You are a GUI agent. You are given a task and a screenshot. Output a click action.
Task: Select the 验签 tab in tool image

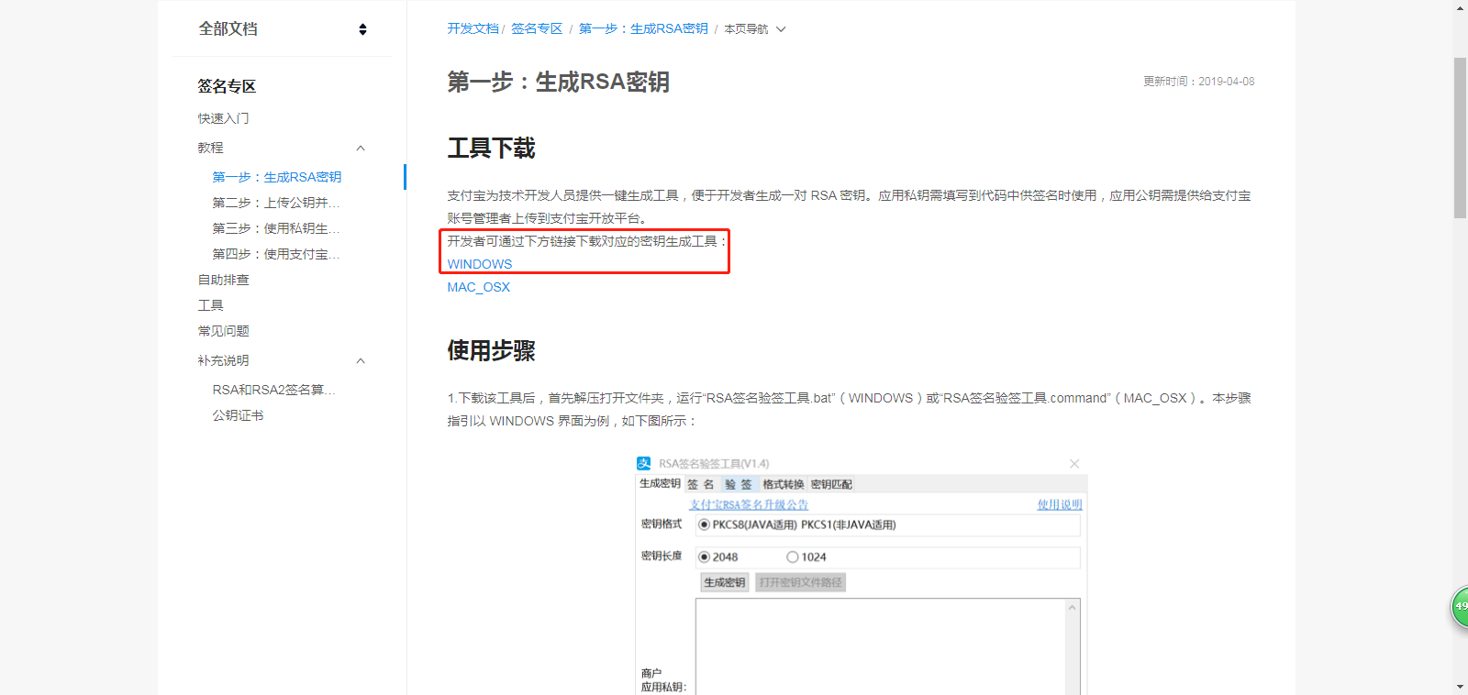click(x=739, y=484)
